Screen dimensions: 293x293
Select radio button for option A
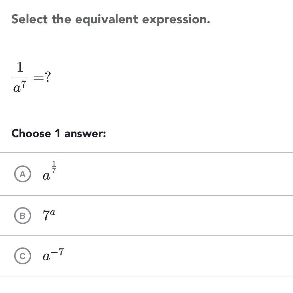pyautogui.click(x=23, y=174)
